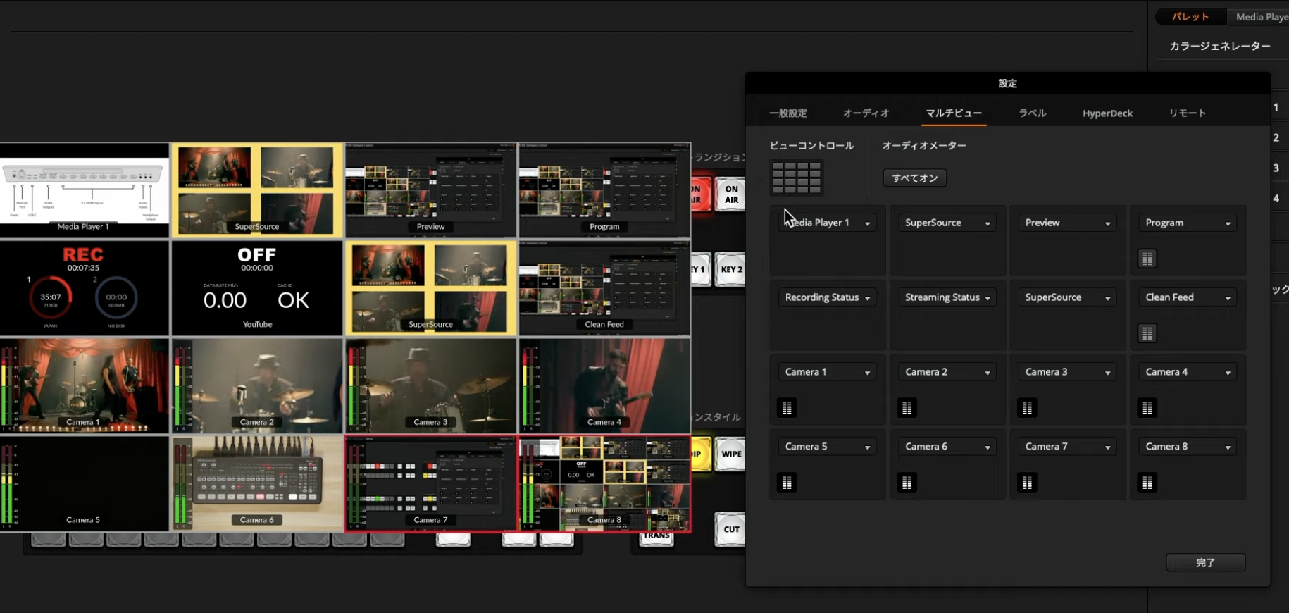Toggle audio meter for Camera 1
This screenshot has width=1289, height=613.
click(x=787, y=408)
